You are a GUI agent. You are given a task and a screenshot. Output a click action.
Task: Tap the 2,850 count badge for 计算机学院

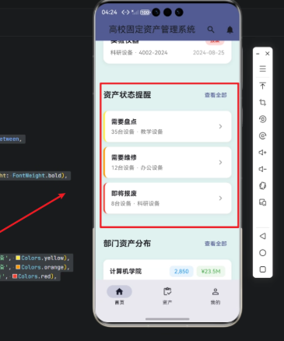click(x=181, y=272)
